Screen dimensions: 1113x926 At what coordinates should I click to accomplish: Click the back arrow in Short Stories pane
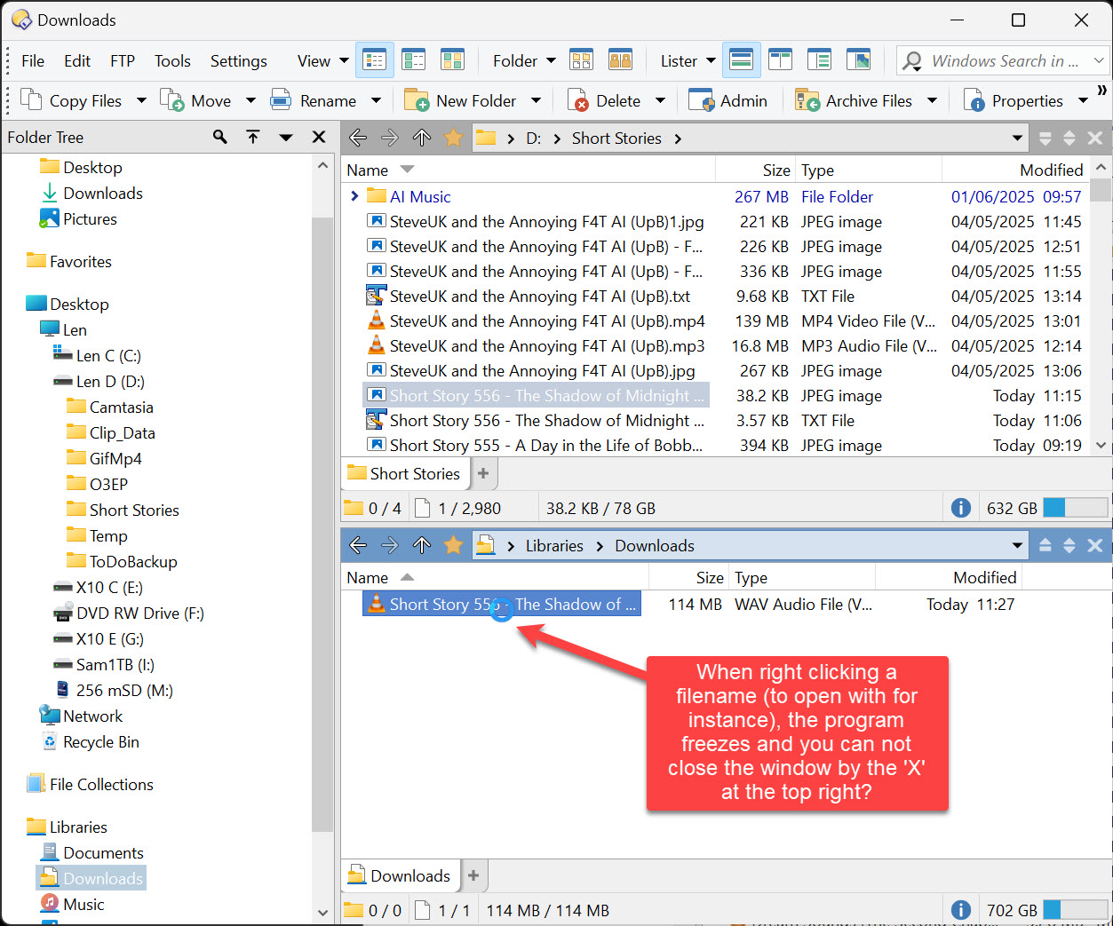358,138
